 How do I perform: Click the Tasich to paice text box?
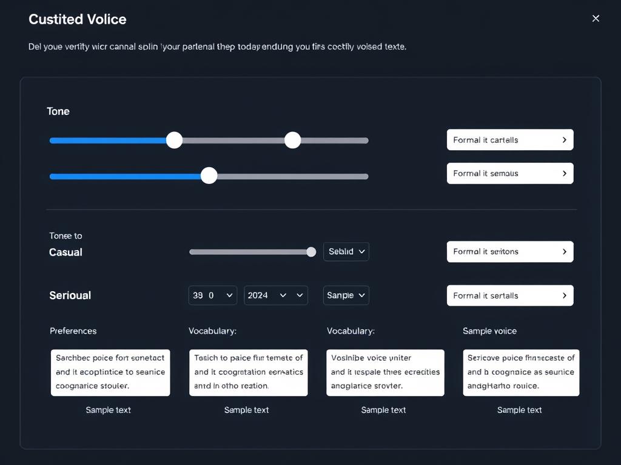tap(248, 372)
